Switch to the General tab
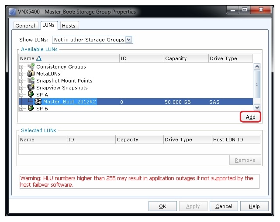Image resolution: width=280 pixels, height=222 pixels. point(25,26)
